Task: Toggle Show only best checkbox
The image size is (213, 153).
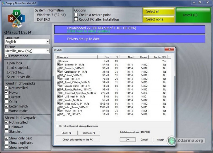Action: (x=6, y=138)
